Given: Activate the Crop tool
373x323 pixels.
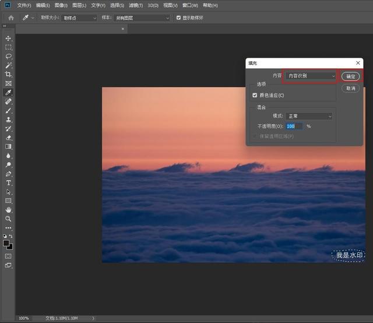Looking at the screenshot, I should [x=8, y=74].
